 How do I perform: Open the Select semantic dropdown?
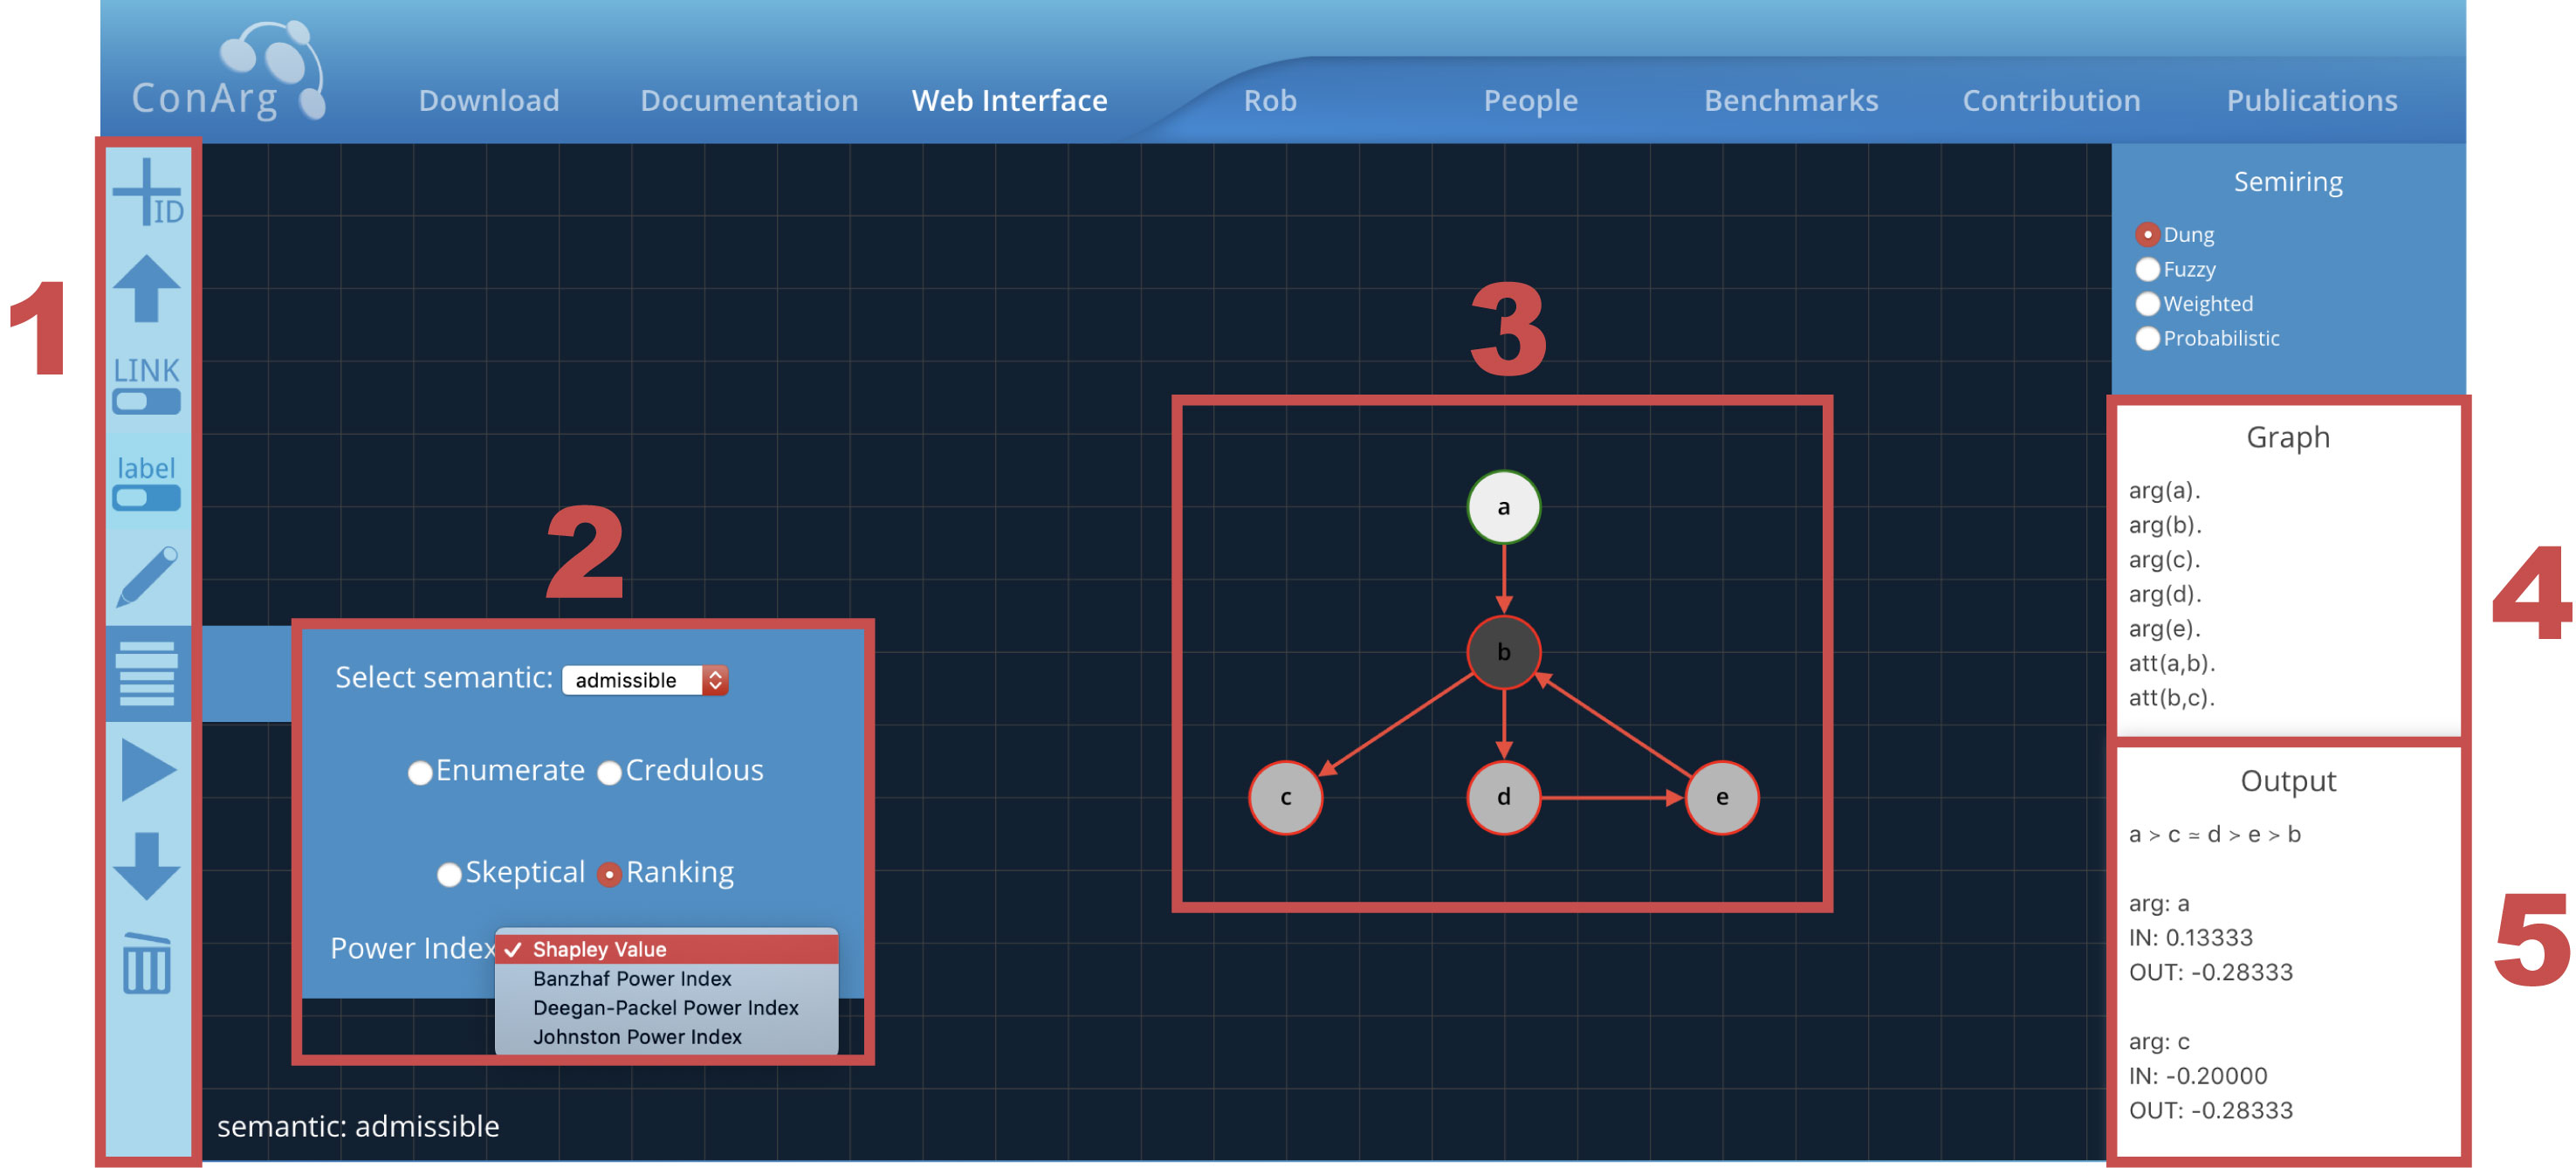click(645, 680)
